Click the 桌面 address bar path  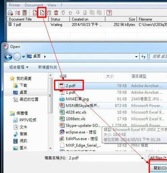point(37,57)
